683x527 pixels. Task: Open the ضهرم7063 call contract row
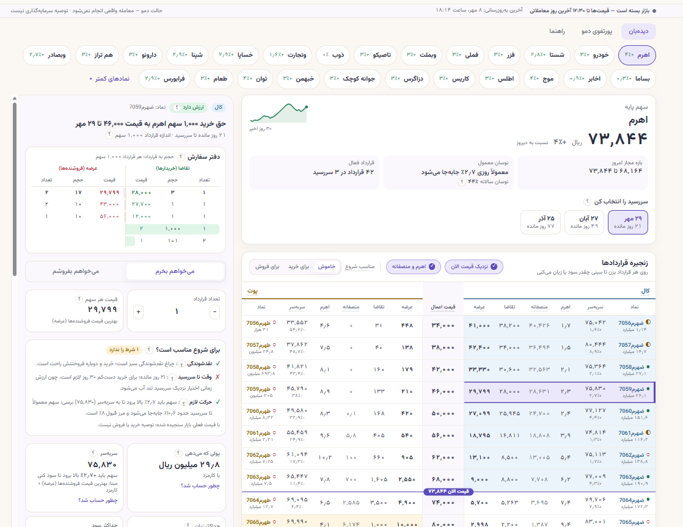click(x=560, y=479)
